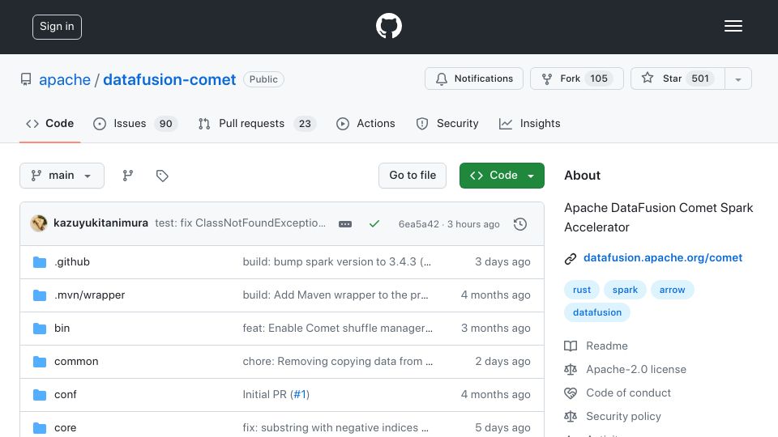
Task: Switch to the Code tab
Action: (x=49, y=123)
